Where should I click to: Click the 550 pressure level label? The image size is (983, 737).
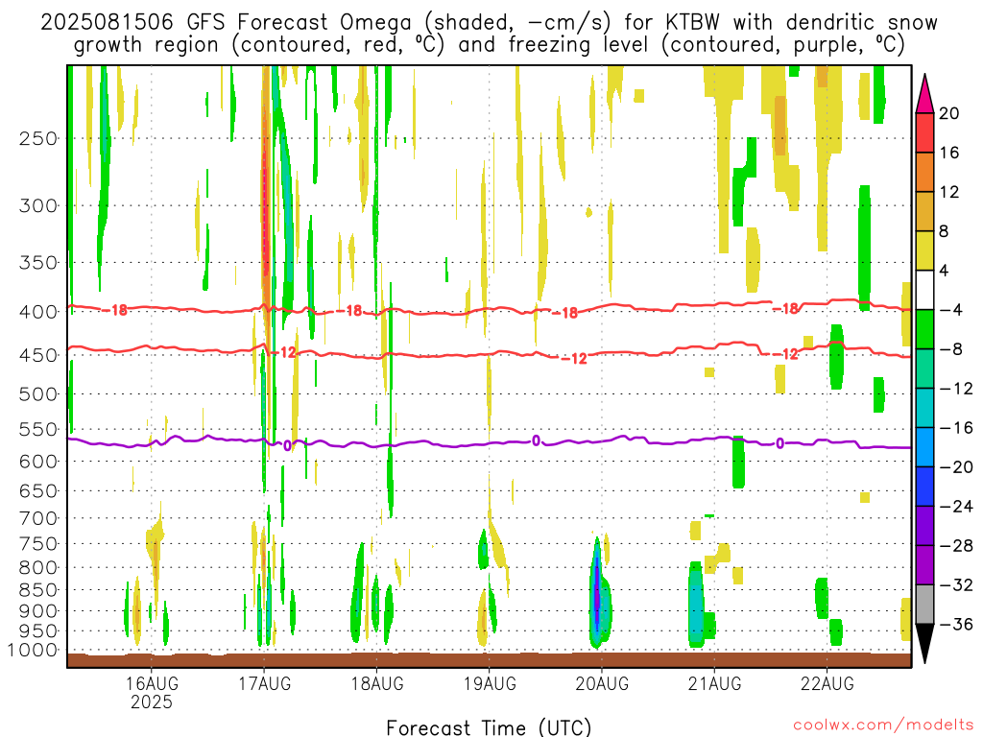[38, 429]
